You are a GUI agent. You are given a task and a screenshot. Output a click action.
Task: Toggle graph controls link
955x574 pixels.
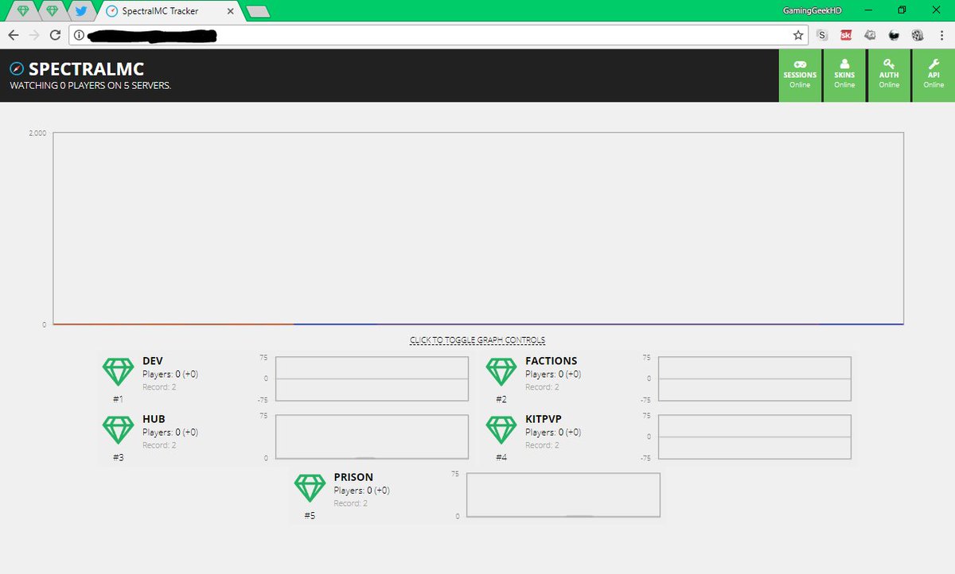coord(477,340)
